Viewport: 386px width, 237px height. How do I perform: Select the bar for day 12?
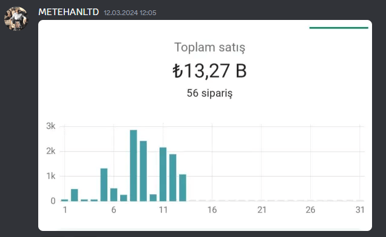click(173, 178)
